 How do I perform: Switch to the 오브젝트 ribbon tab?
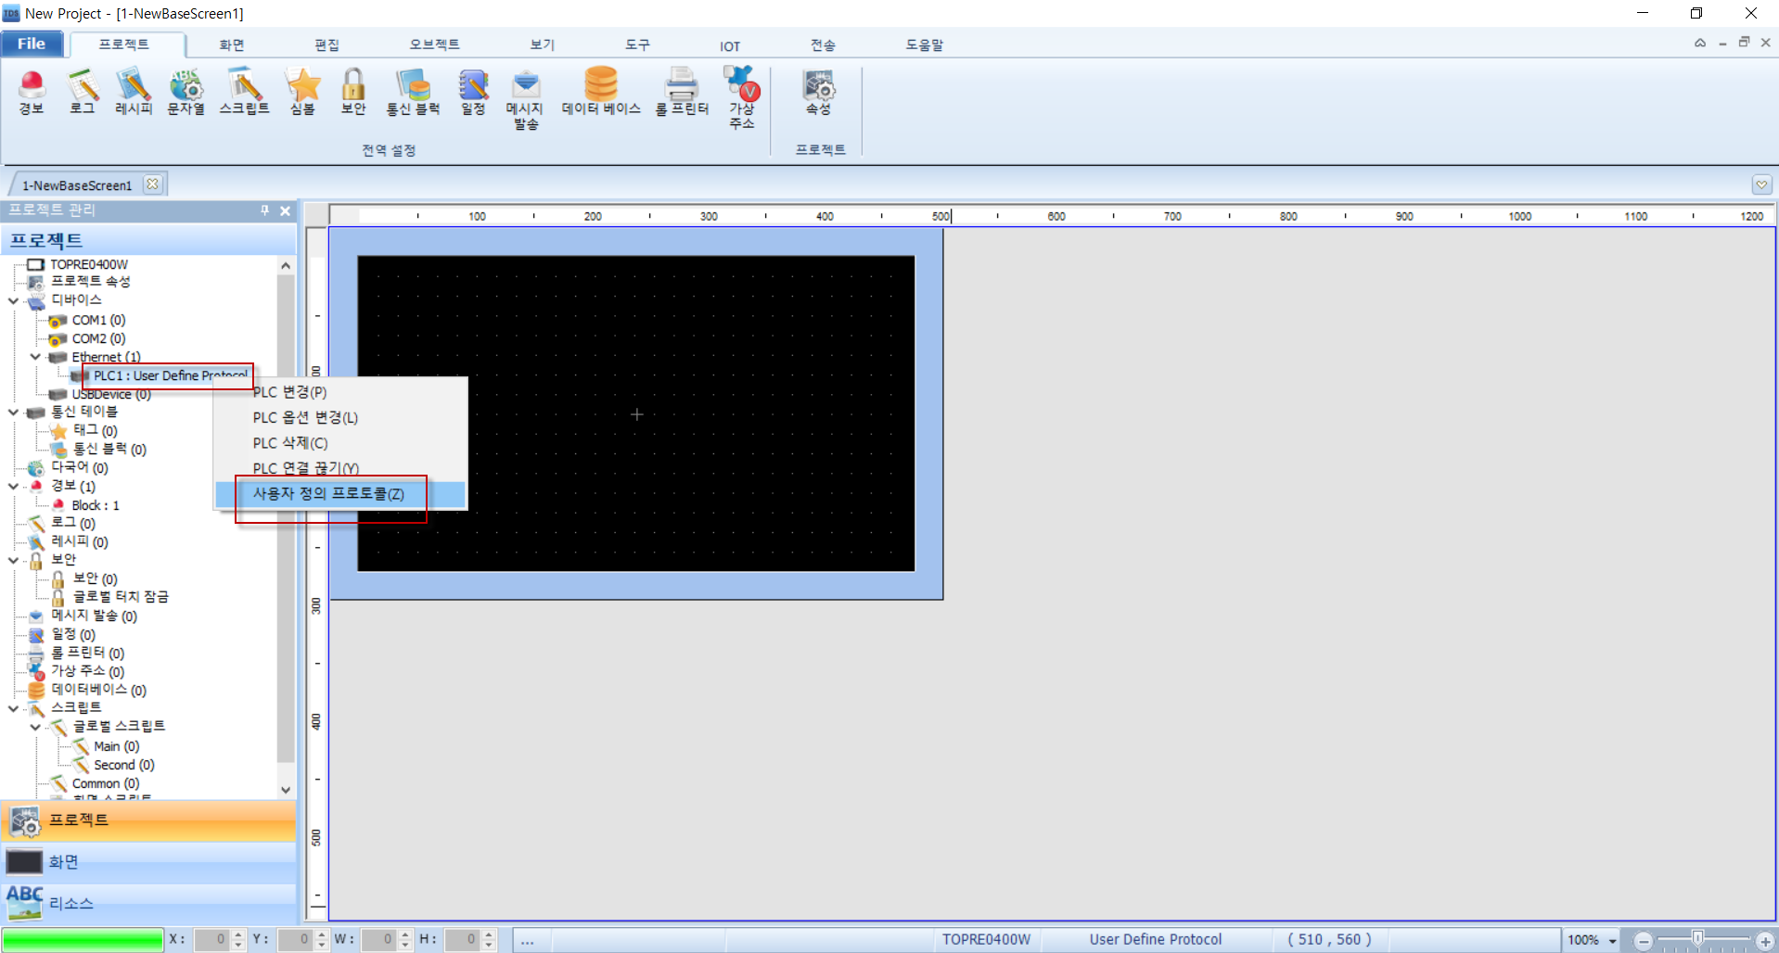[x=434, y=44]
